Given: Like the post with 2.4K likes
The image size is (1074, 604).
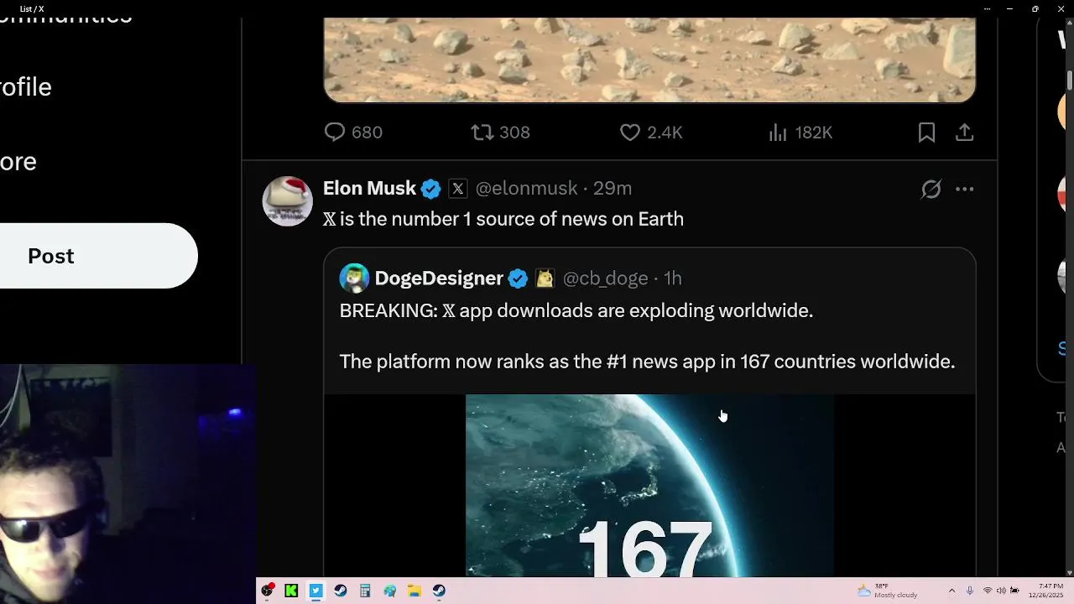Looking at the screenshot, I should coord(629,133).
